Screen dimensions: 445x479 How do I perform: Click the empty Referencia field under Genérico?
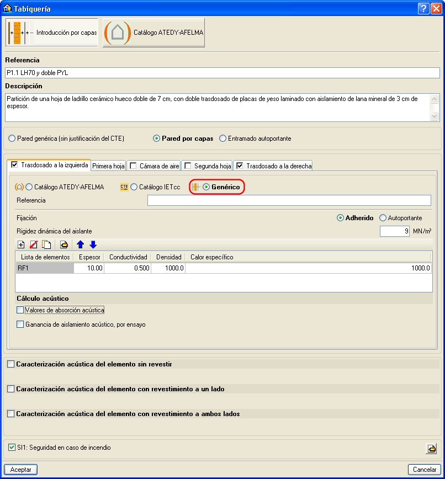[289, 200]
